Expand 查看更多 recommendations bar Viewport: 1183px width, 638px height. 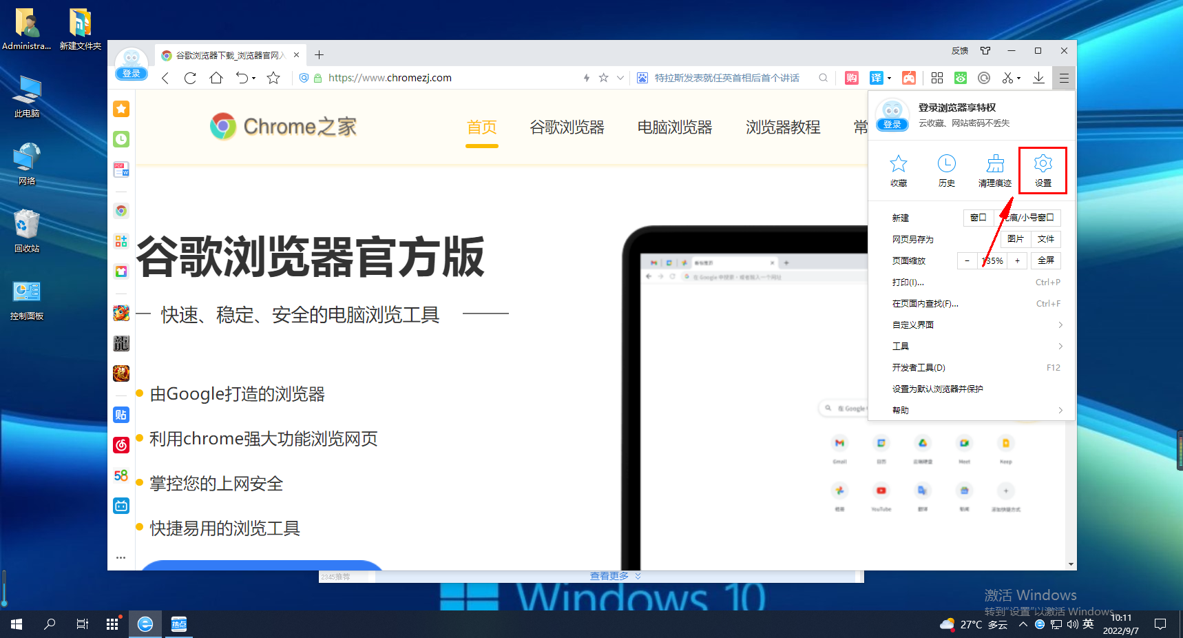pos(616,576)
